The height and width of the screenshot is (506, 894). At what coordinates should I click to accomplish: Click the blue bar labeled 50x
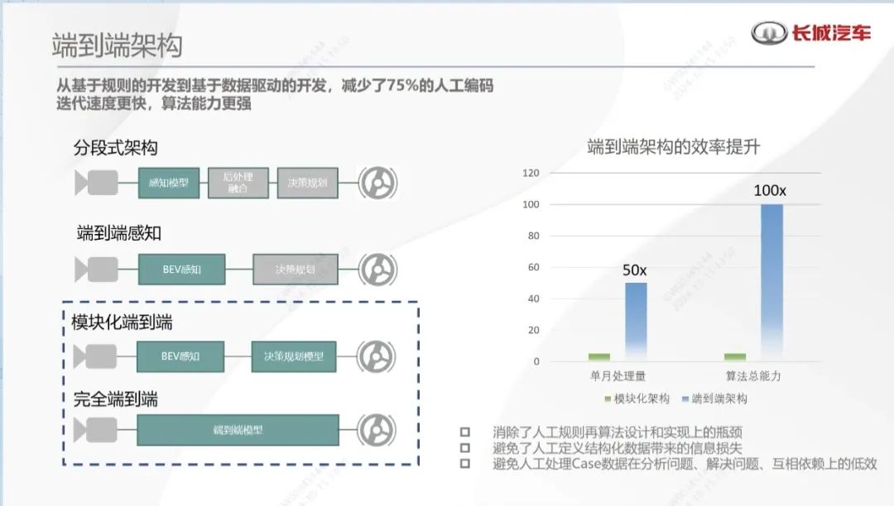636,321
